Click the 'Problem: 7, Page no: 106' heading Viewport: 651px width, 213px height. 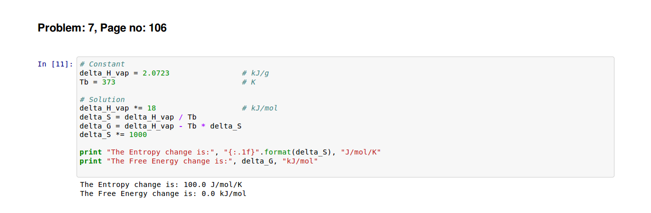tap(102, 28)
